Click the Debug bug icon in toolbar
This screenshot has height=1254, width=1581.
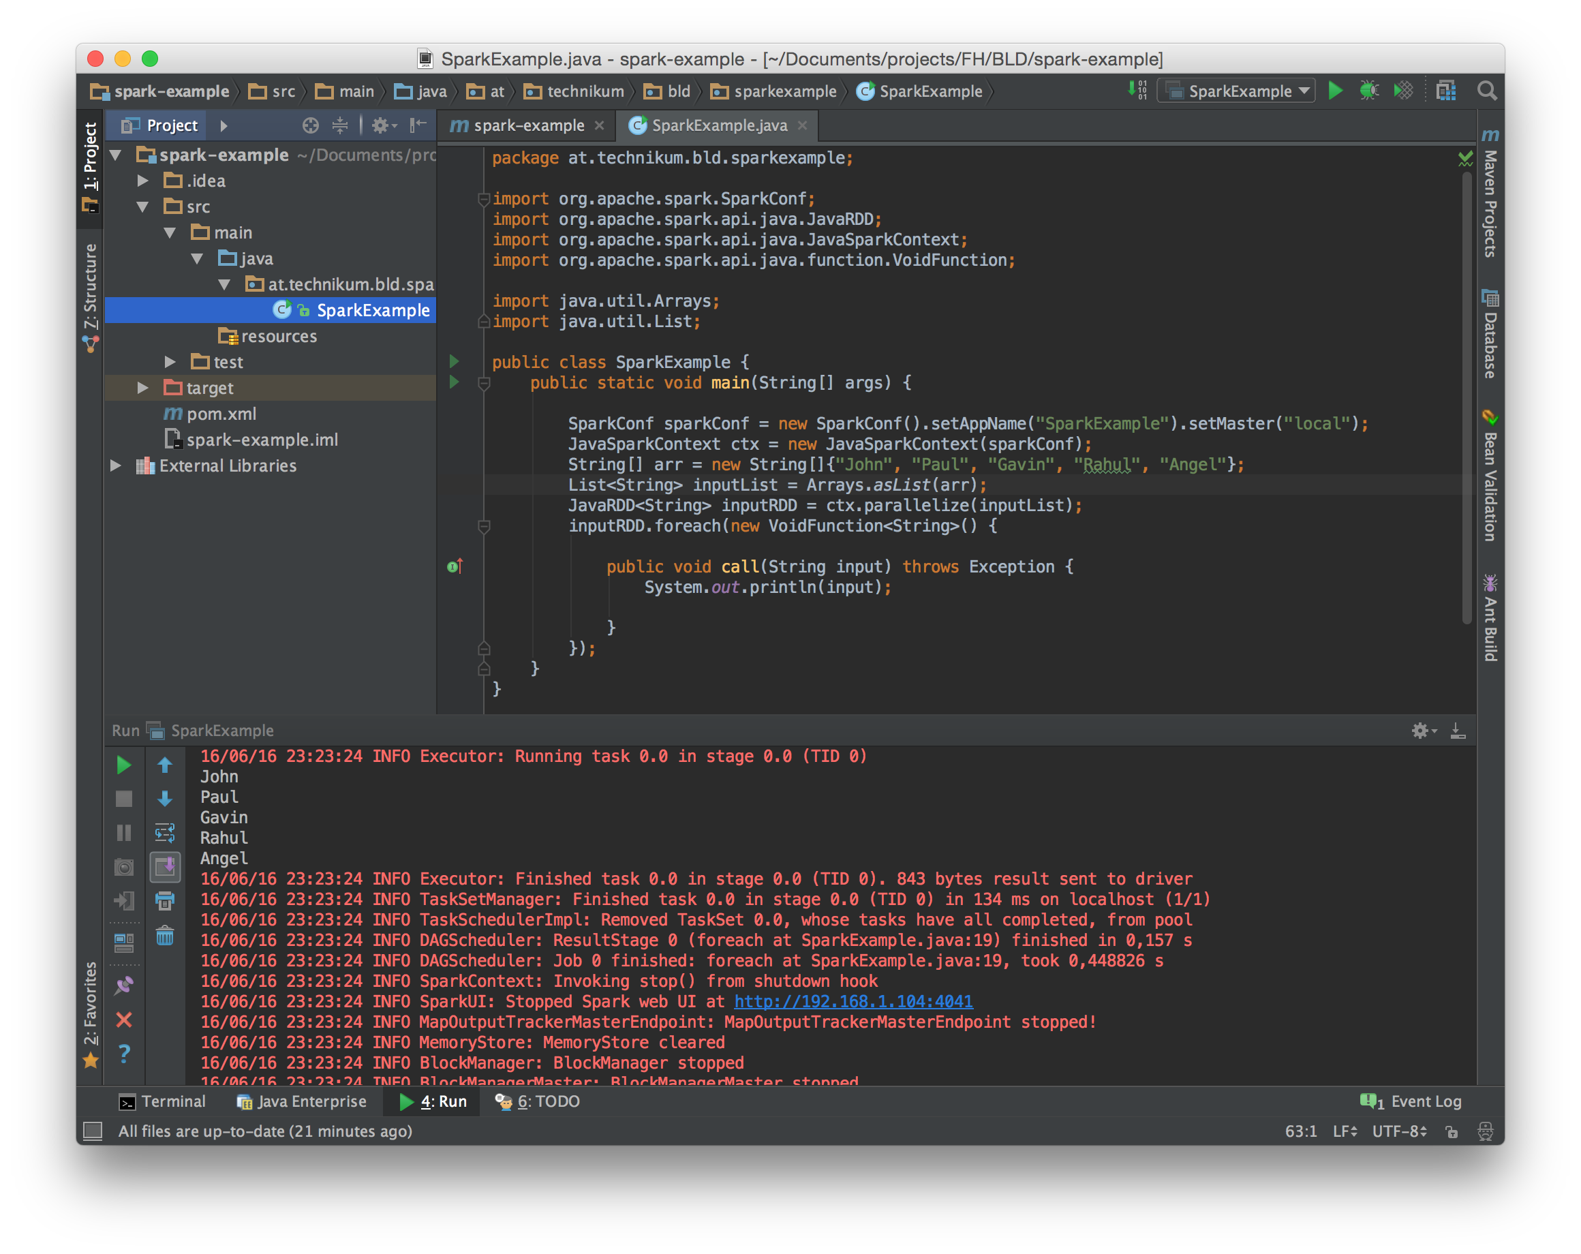1368,91
